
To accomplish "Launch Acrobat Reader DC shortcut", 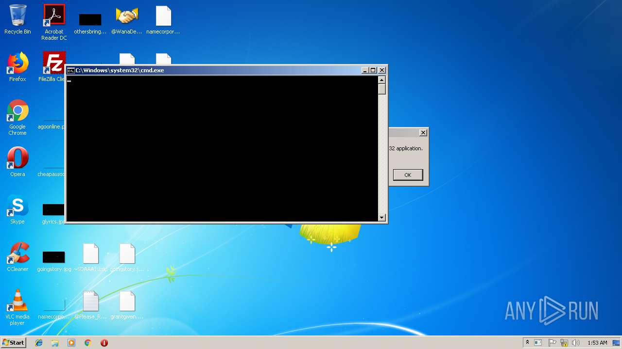I will 54,22.
